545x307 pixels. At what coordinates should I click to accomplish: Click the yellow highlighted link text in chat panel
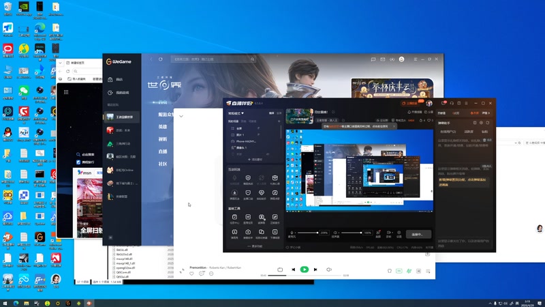[x=463, y=181]
